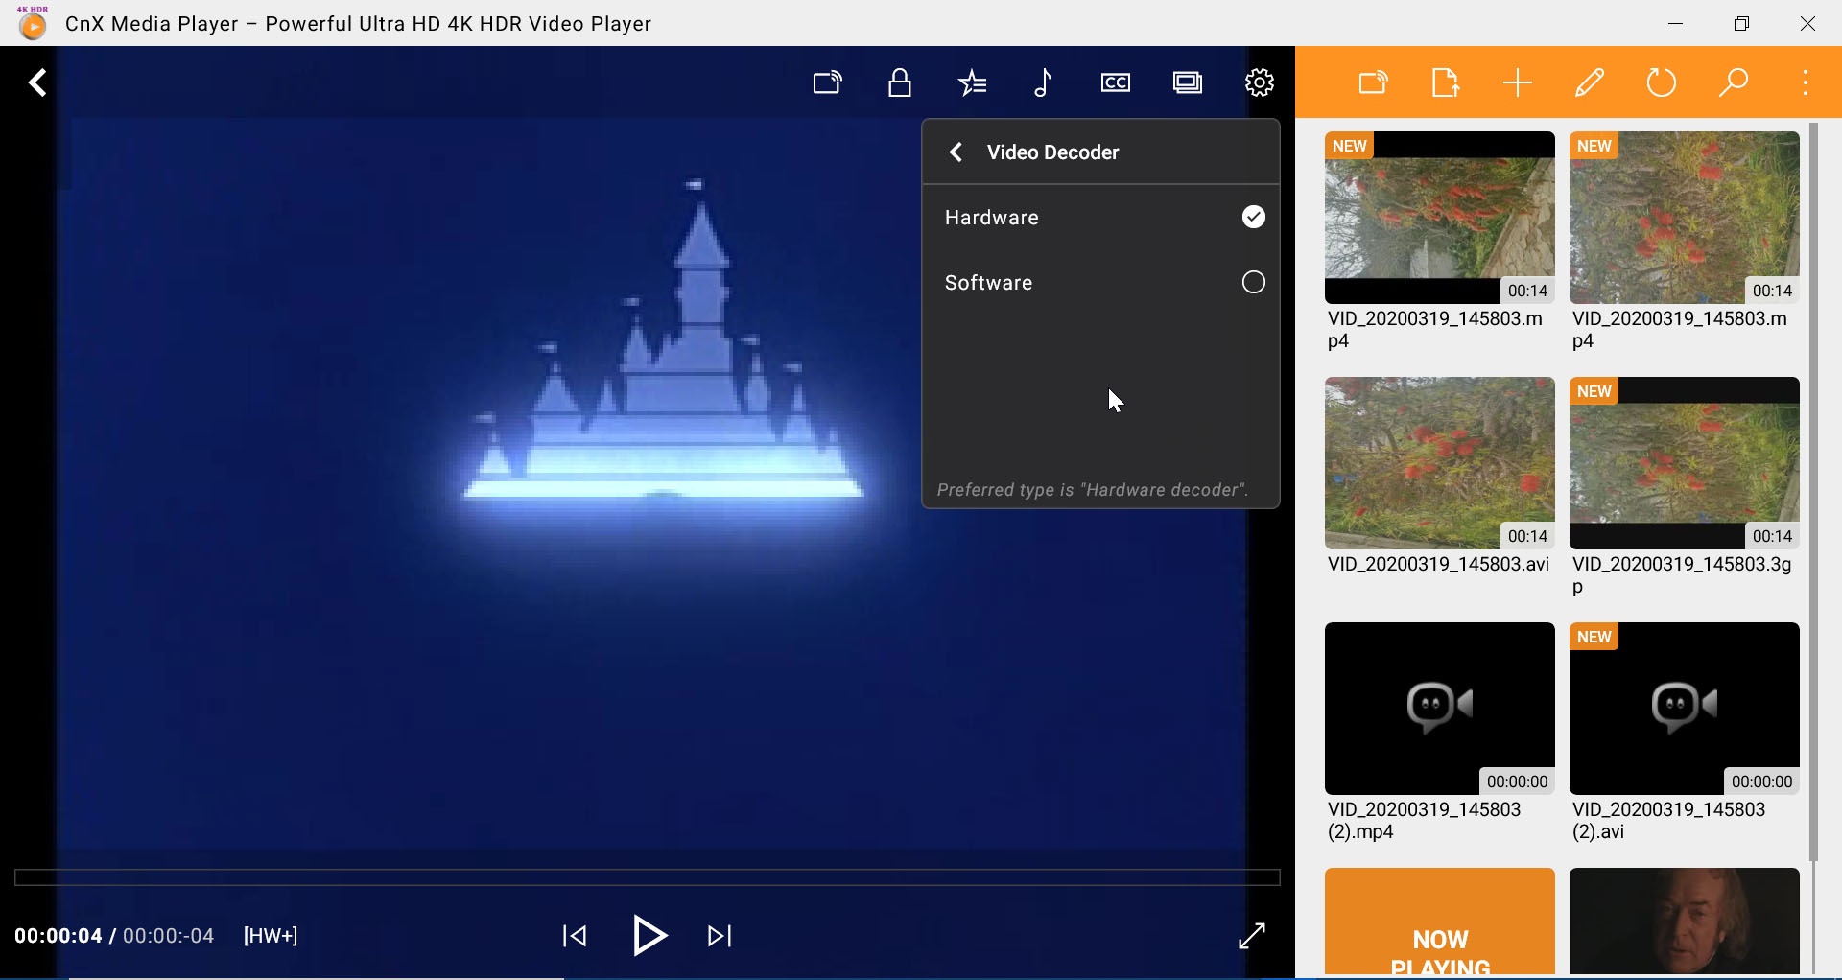Open the VID_20200319_145803.avi thumbnail
This screenshot has width=1842, height=980.
tap(1440, 463)
